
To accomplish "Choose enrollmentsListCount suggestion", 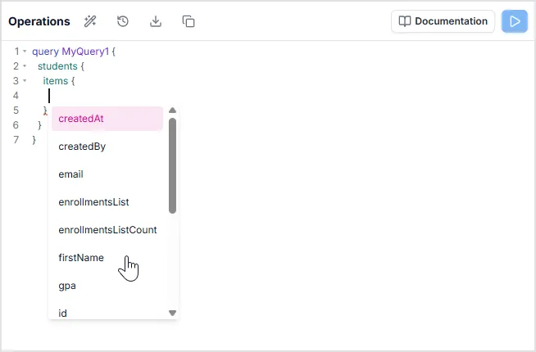I will coord(107,230).
